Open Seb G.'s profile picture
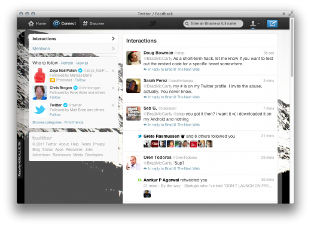The height and width of the screenshot is (227, 311). pyautogui.click(x=133, y=113)
